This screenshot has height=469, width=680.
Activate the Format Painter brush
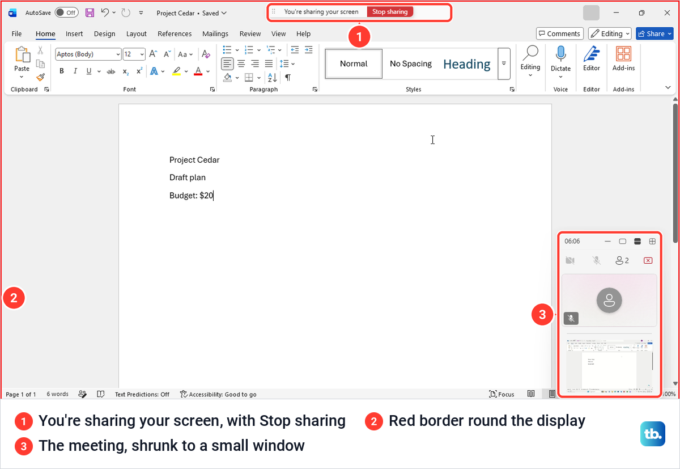pos(40,77)
